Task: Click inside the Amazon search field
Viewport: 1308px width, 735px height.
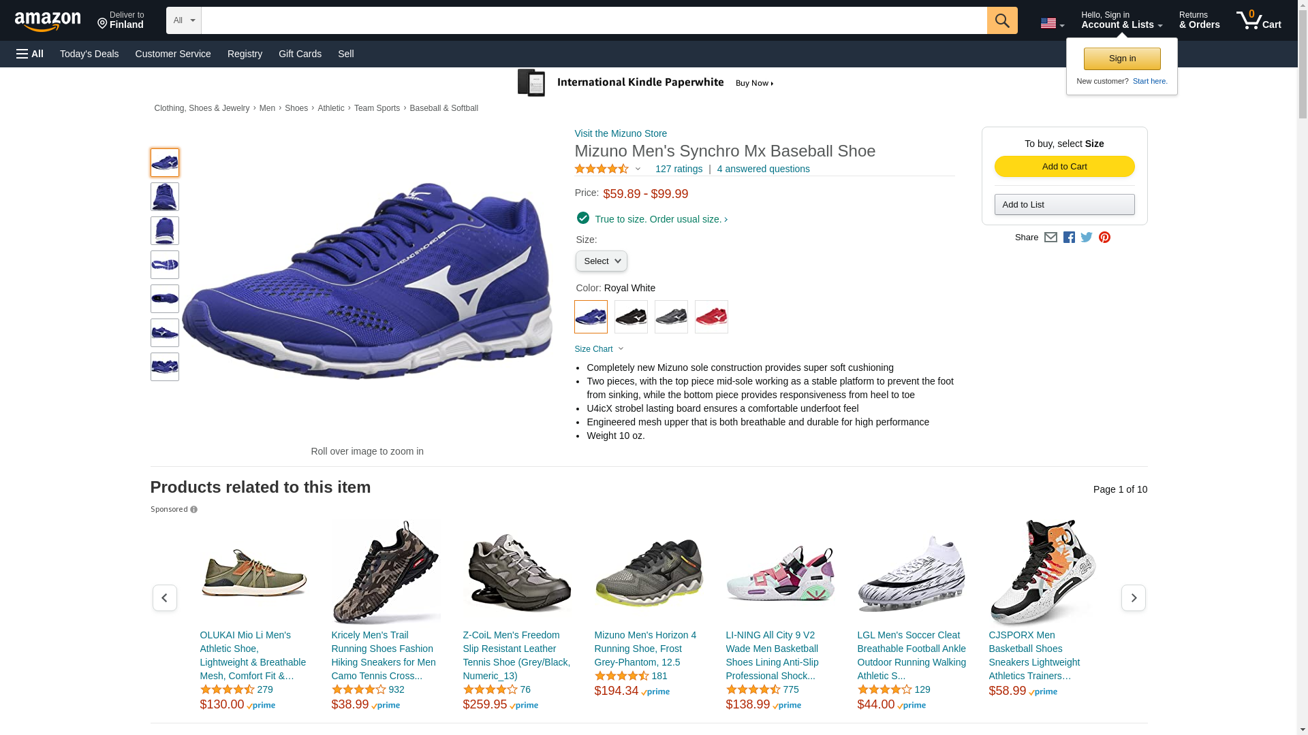Action: 593,20
